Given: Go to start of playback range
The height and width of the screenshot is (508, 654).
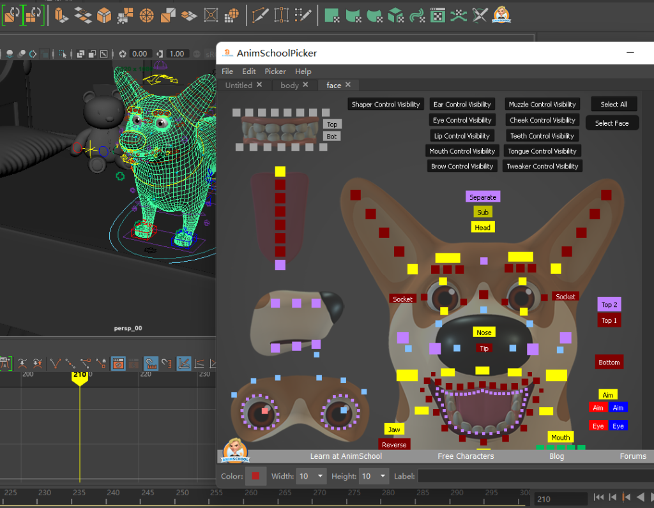Looking at the screenshot, I should 598,497.
